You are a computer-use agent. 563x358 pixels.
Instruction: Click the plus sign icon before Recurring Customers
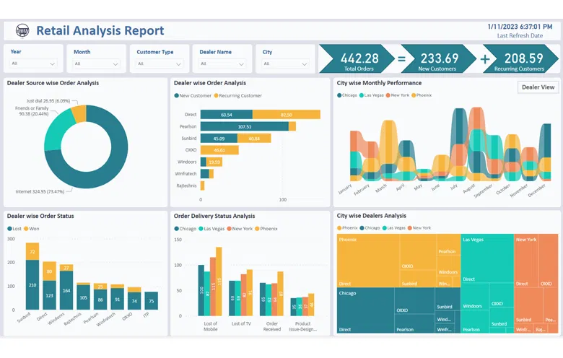click(x=485, y=59)
